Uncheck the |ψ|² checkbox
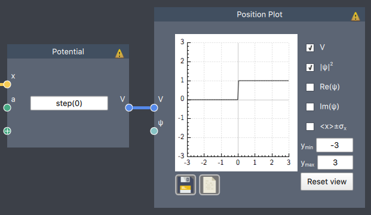The width and height of the screenshot is (371, 215). 310,67
